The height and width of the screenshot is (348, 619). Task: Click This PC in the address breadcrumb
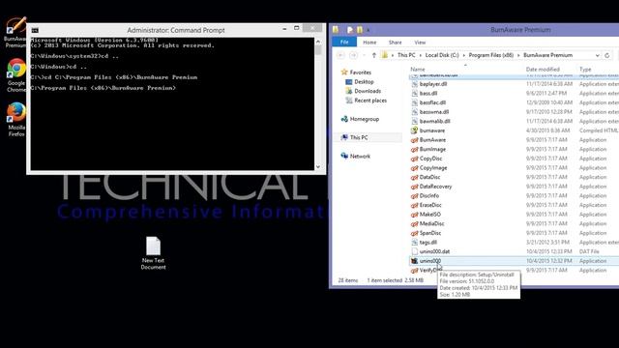pos(406,55)
